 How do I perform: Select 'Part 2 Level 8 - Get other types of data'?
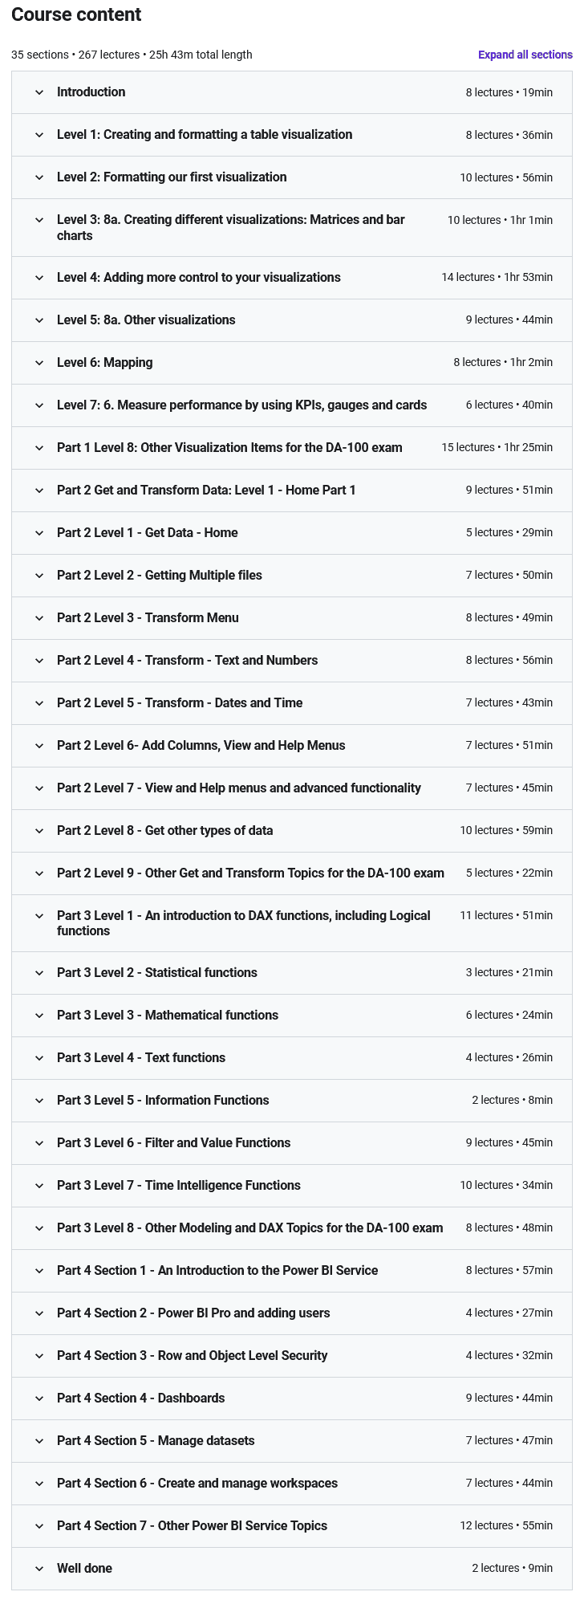point(165,830)
